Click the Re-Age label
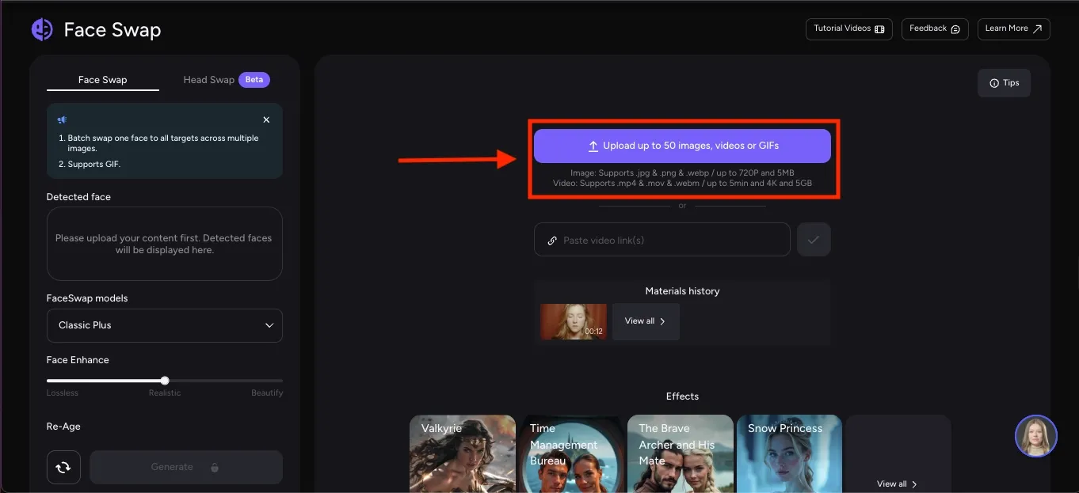1079x493 pixels. pyautogui.click(x=63, y=427)
